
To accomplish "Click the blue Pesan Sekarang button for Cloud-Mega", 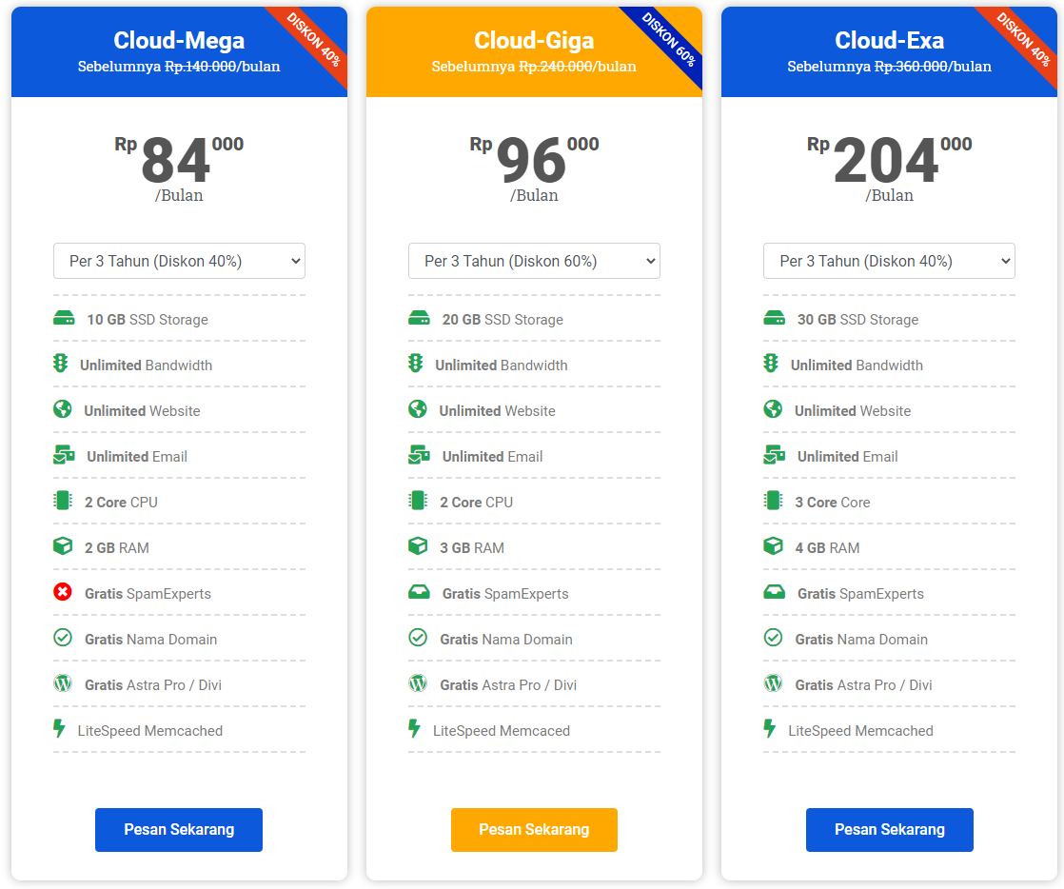I will 179,830.
